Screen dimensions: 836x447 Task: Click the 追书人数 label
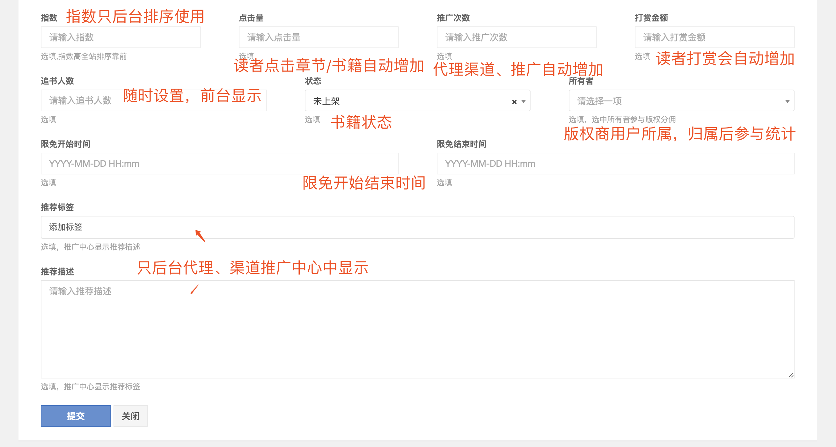[x=57, y=81]
